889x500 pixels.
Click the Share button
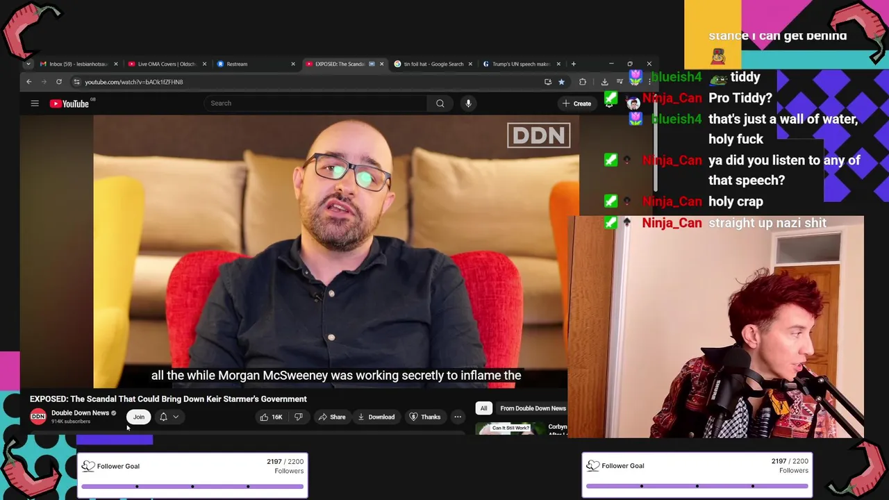tap(332, 417)
